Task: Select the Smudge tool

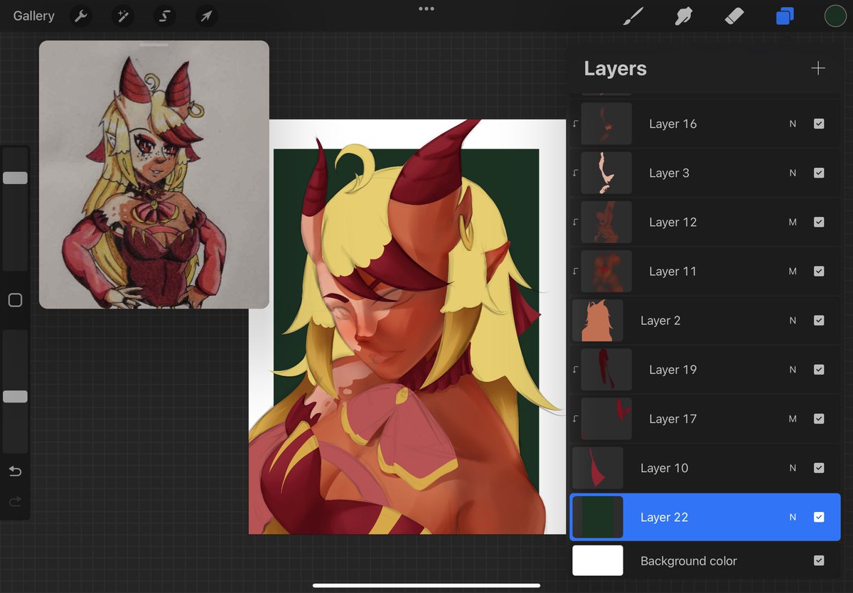Action: point(684,16)
